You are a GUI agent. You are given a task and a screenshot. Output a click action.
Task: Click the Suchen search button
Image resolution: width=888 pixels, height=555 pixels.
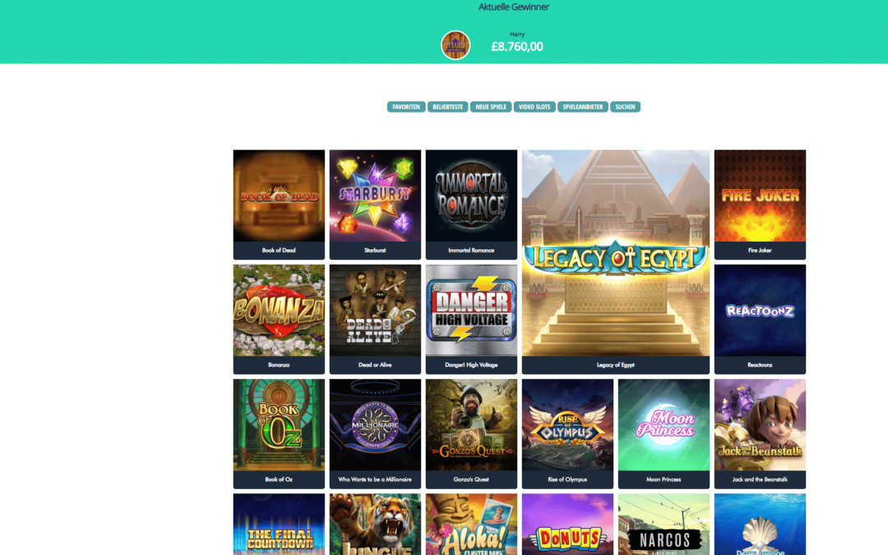[625, 107]
